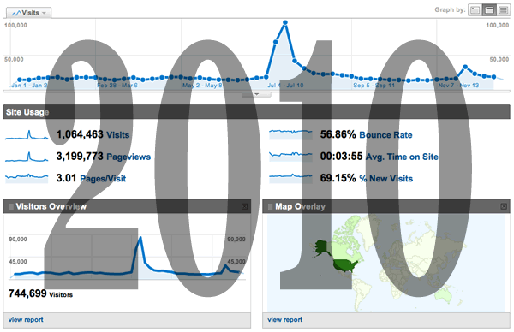This screenshot has height=332, width=514.
Task: Open the Avg. Time on Site link
Action: pyautogui.click(x=403, y=157)
